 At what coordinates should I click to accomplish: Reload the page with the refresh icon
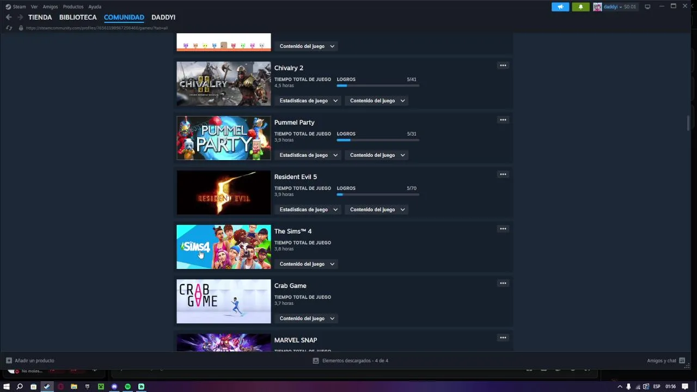(9, 28)
